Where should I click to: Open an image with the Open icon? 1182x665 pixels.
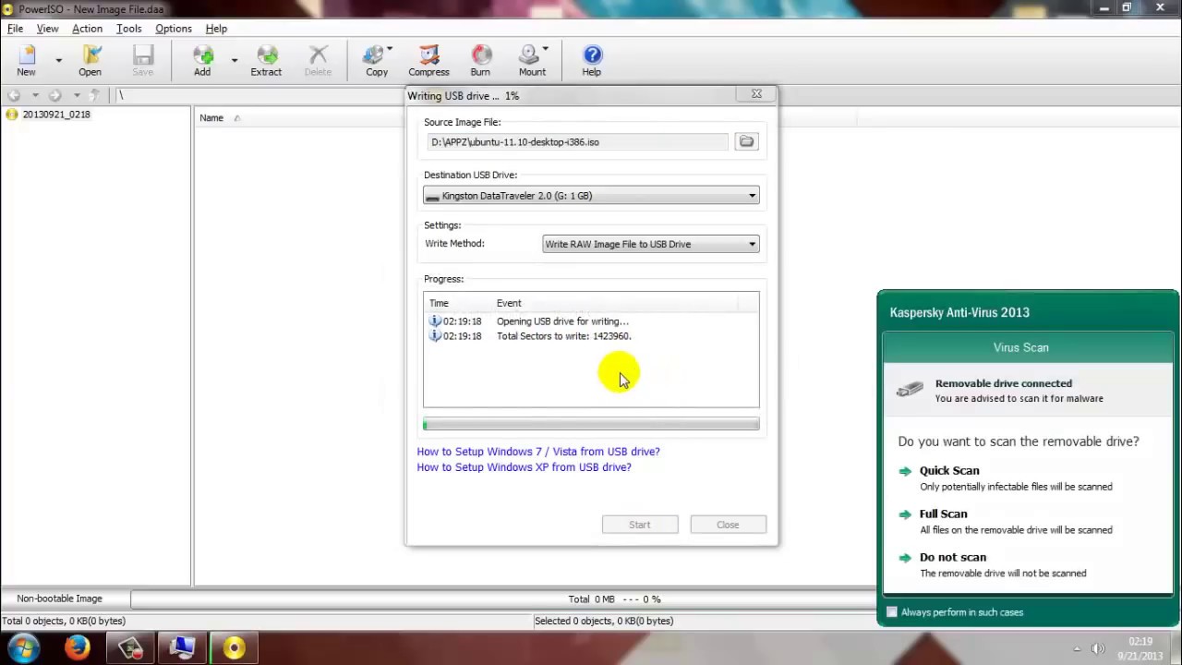pyautogui.click(x=90, y=61)
